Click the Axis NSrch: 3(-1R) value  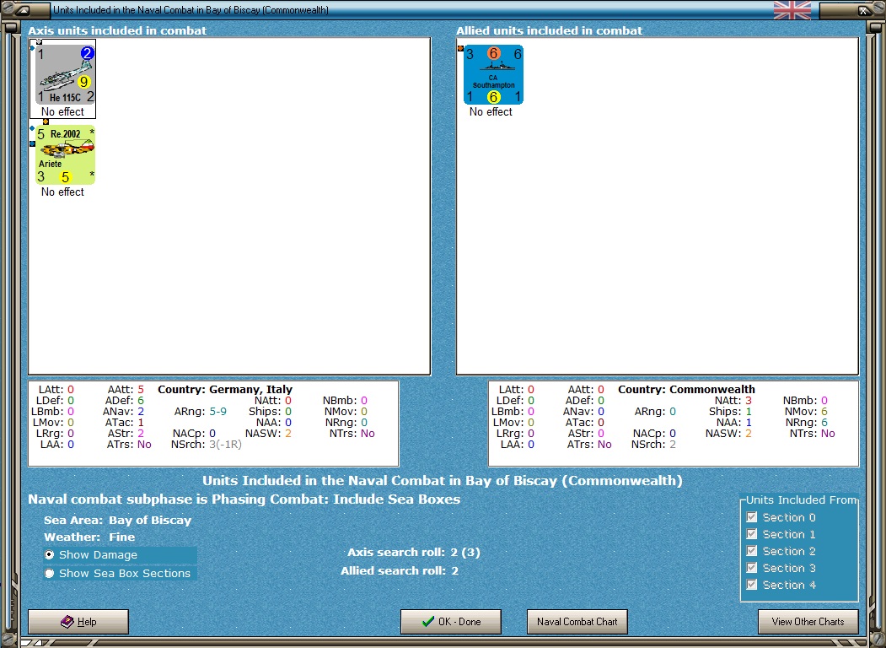[225, 445]
